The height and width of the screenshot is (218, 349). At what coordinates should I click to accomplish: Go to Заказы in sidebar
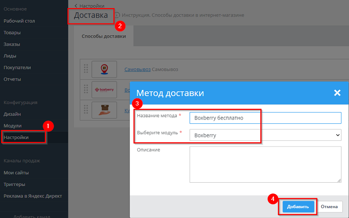(12, 44)
